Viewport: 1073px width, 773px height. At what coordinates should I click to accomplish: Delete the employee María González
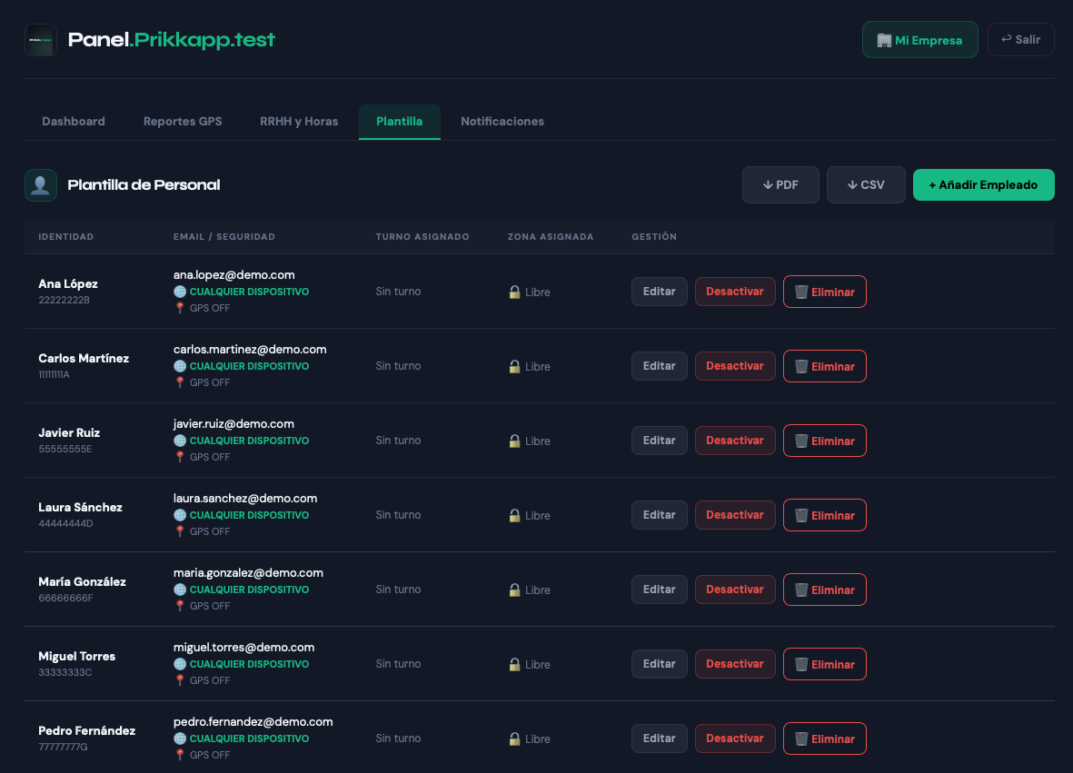tap(825, 590)
